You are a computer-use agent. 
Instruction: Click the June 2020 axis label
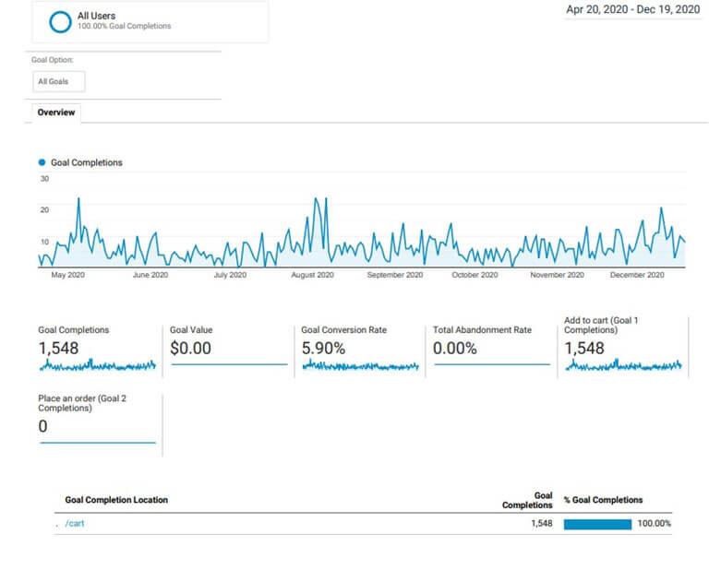click(x=150, y=275)
